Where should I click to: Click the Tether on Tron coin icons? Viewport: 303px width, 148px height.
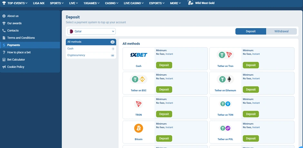coord(225,55)
